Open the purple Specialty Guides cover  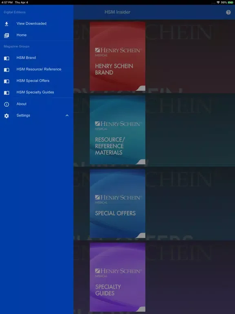117,277
